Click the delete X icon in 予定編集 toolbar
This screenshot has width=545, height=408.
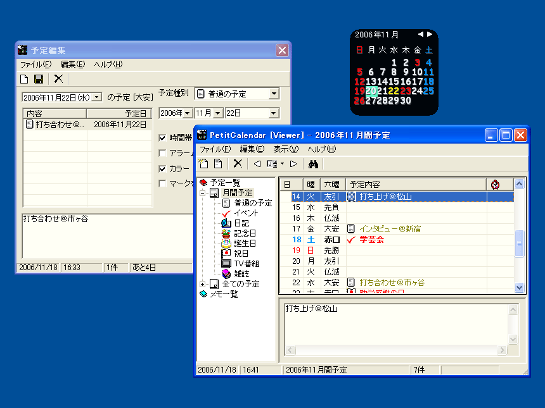tap(58, 79)
